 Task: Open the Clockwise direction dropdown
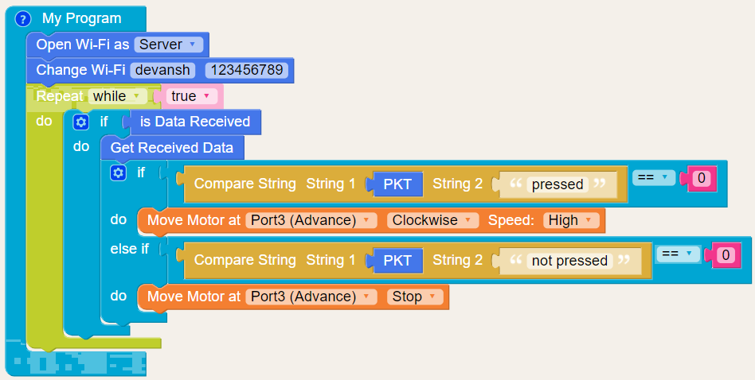coord(434,220)
